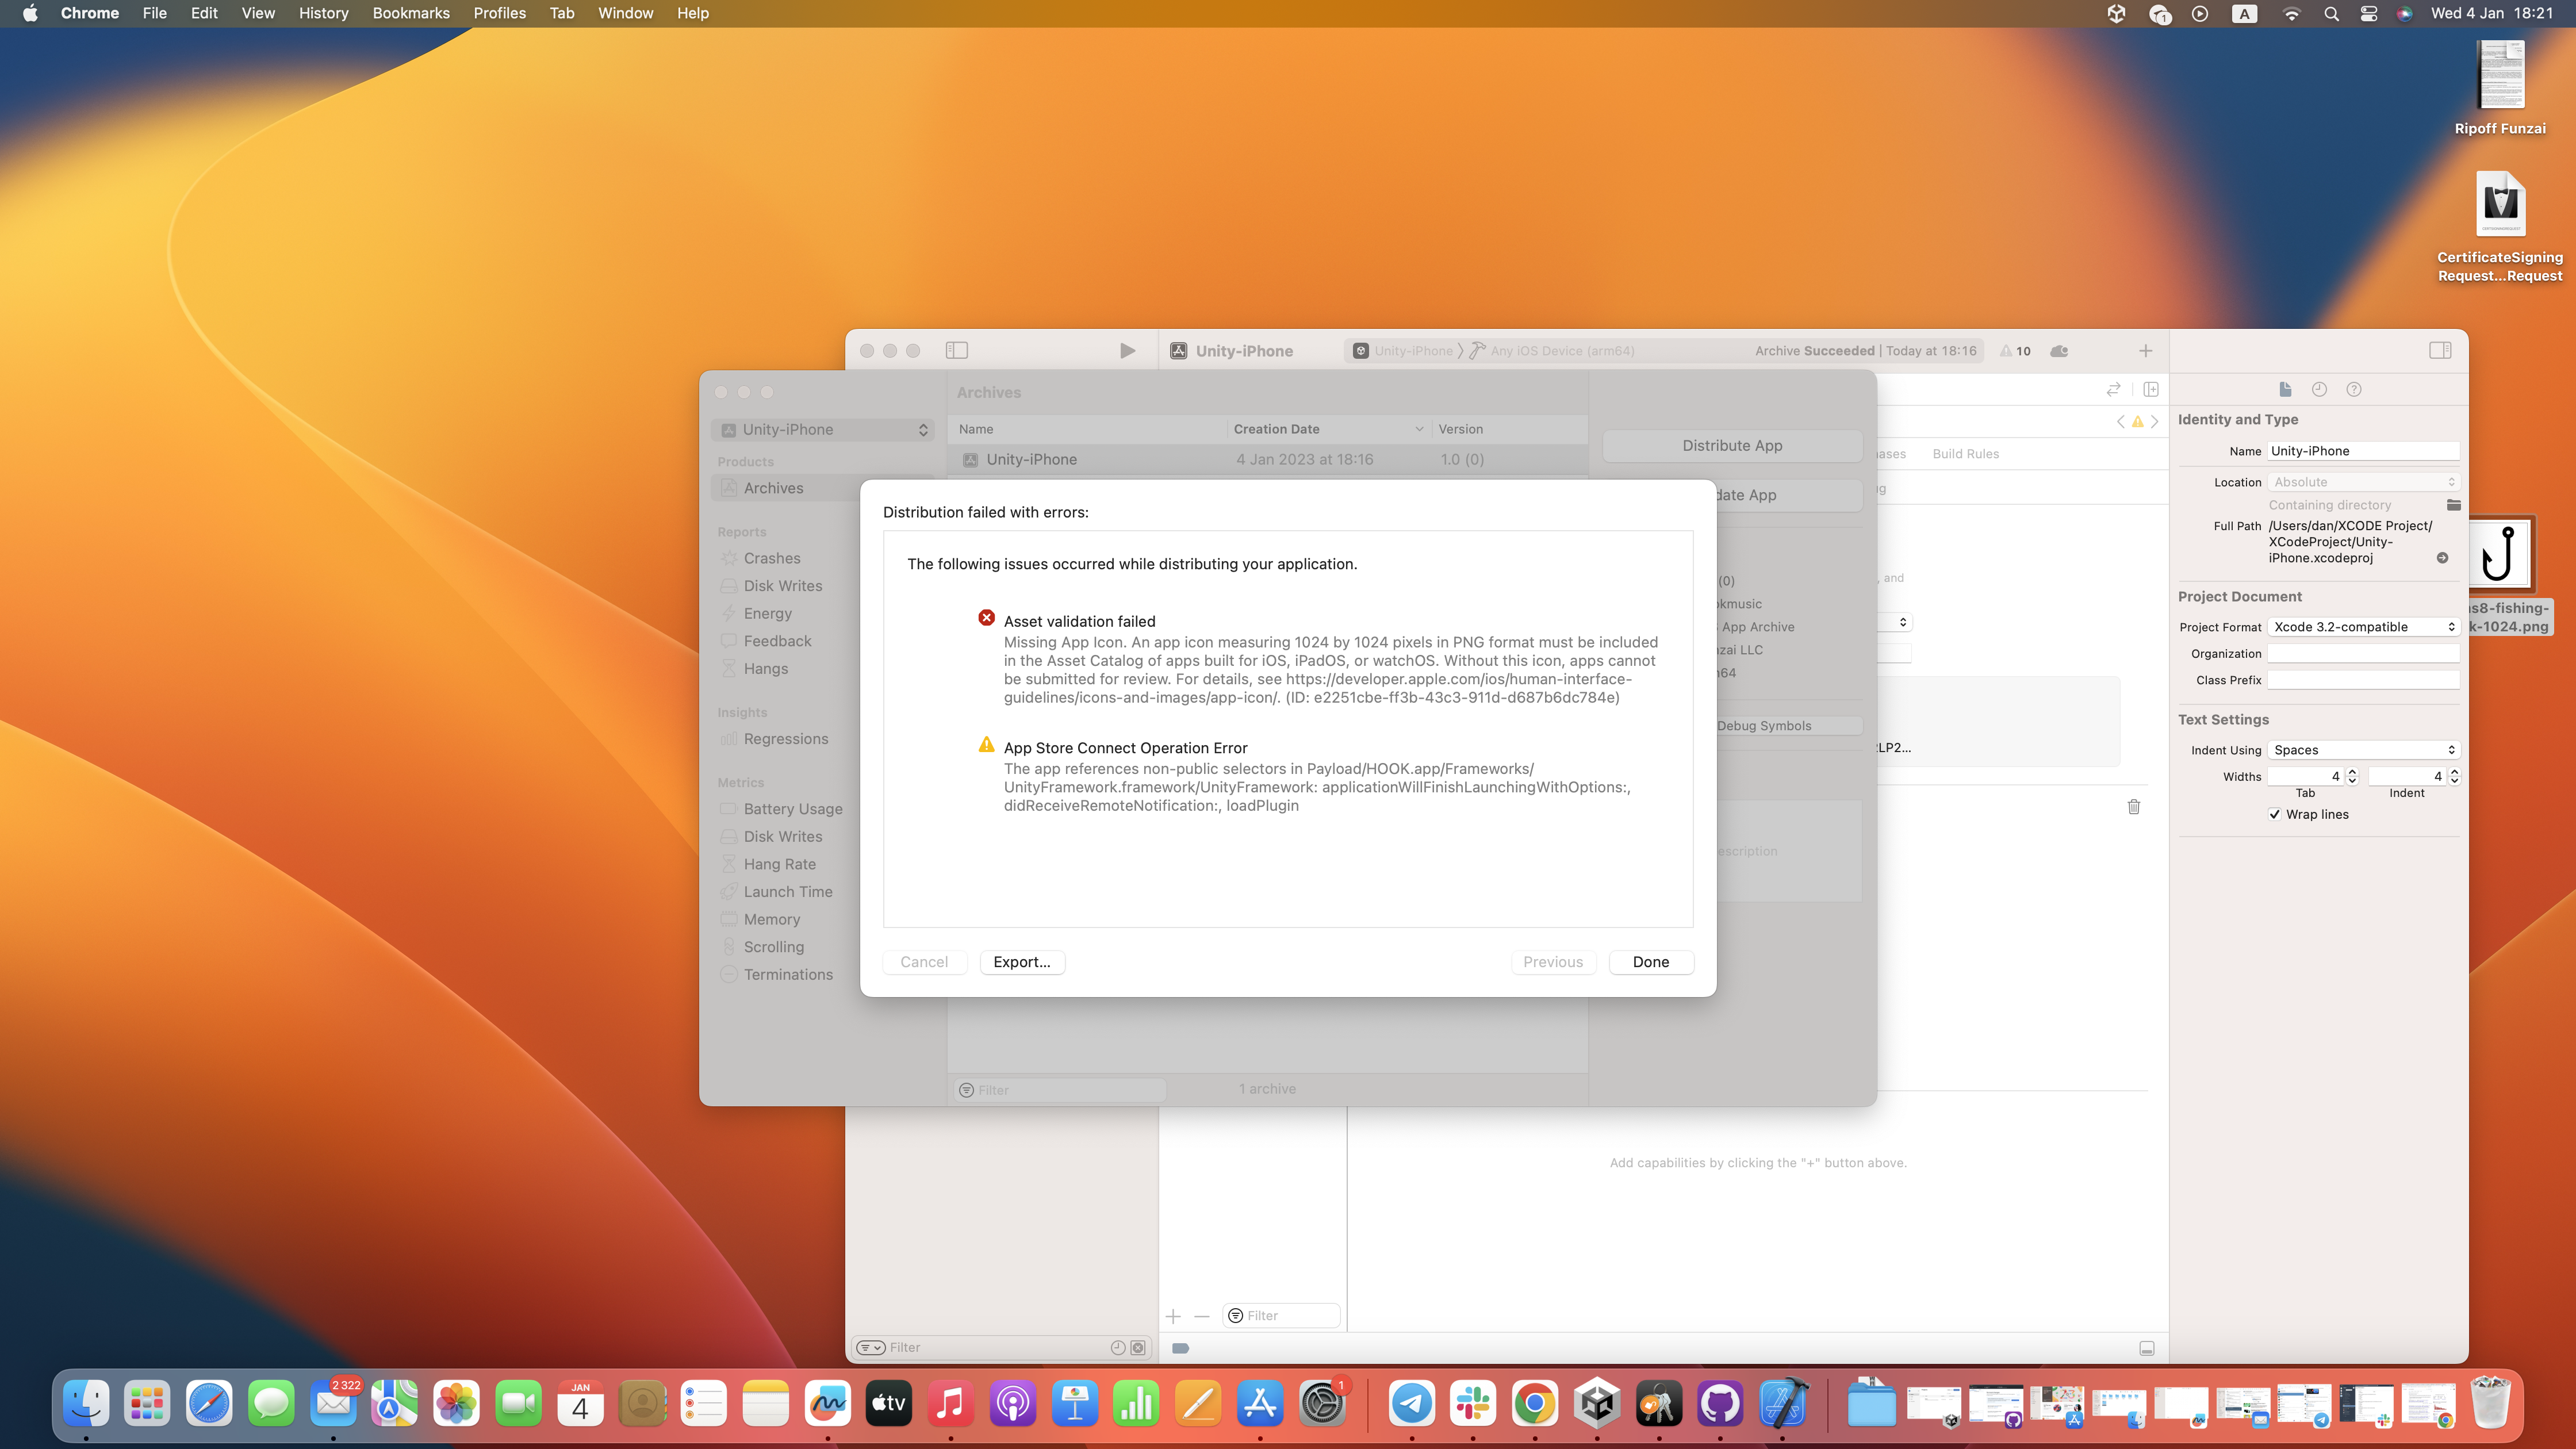
Task: Open the Quick Help inspector icon
Action: pyautogui.click(x=2353, y=390)
